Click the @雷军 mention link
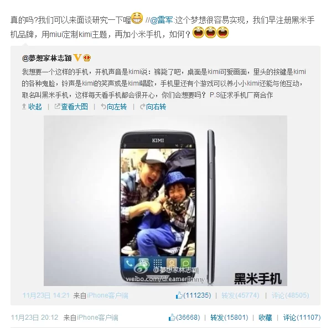The width and height of the screenshot is (321, 328). click(161, 20)
